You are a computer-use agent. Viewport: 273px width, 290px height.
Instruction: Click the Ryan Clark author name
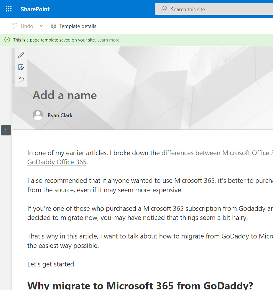point(60,115)
